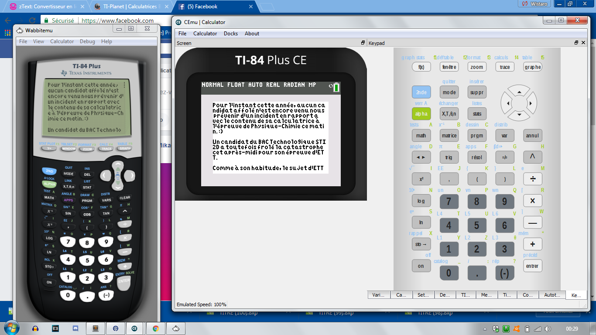The height and width of the screenshot is (335, 596).
Task: Click the f(x) key on CEmu keypad
Action: (x=421, y=67)
